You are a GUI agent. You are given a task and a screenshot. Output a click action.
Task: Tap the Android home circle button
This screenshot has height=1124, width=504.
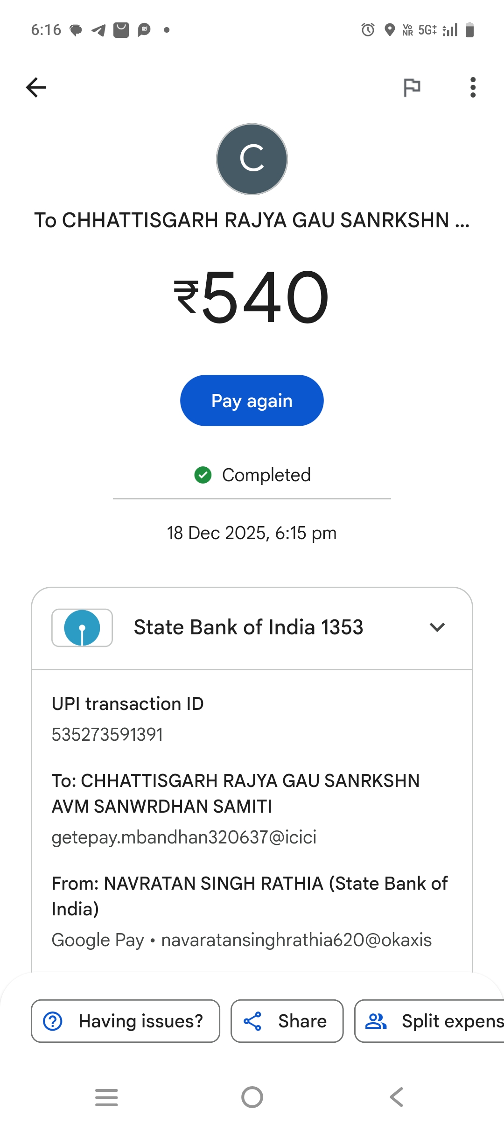[252, 1097]
